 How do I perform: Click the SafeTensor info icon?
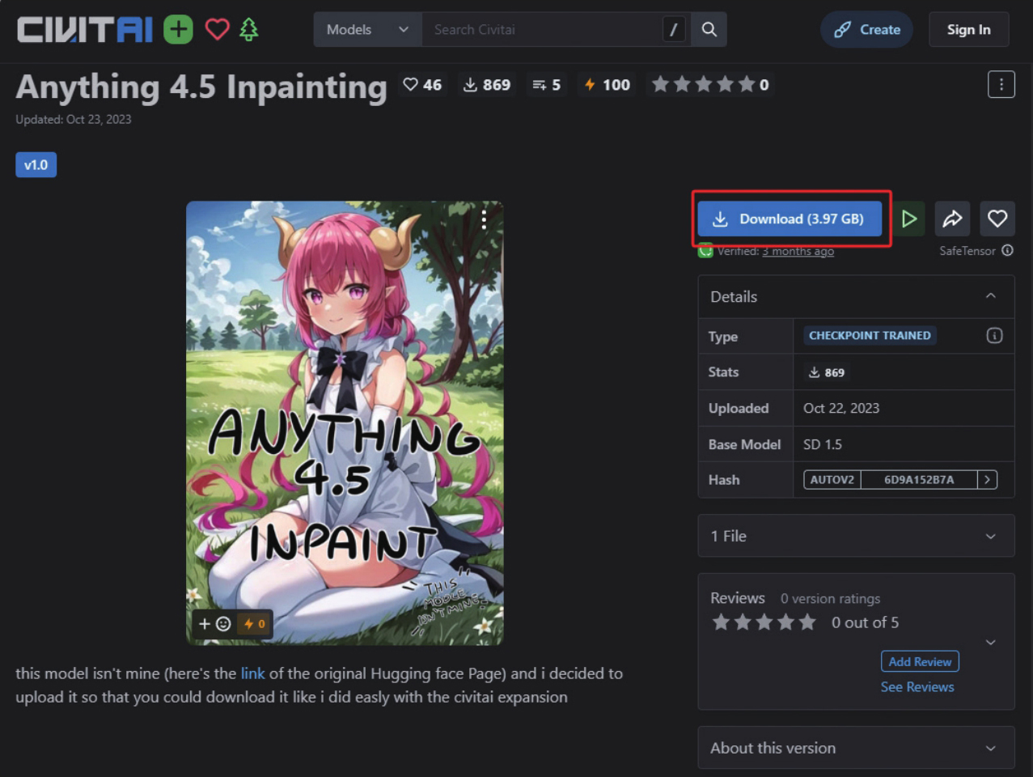[x=1008, y=251]
